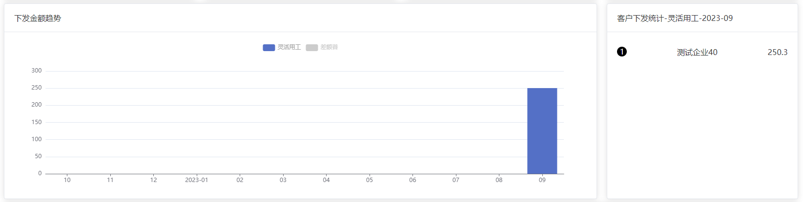Select the 03 month axis label
Viewport: 803px width, 202px height.
(x=283, y=180)
